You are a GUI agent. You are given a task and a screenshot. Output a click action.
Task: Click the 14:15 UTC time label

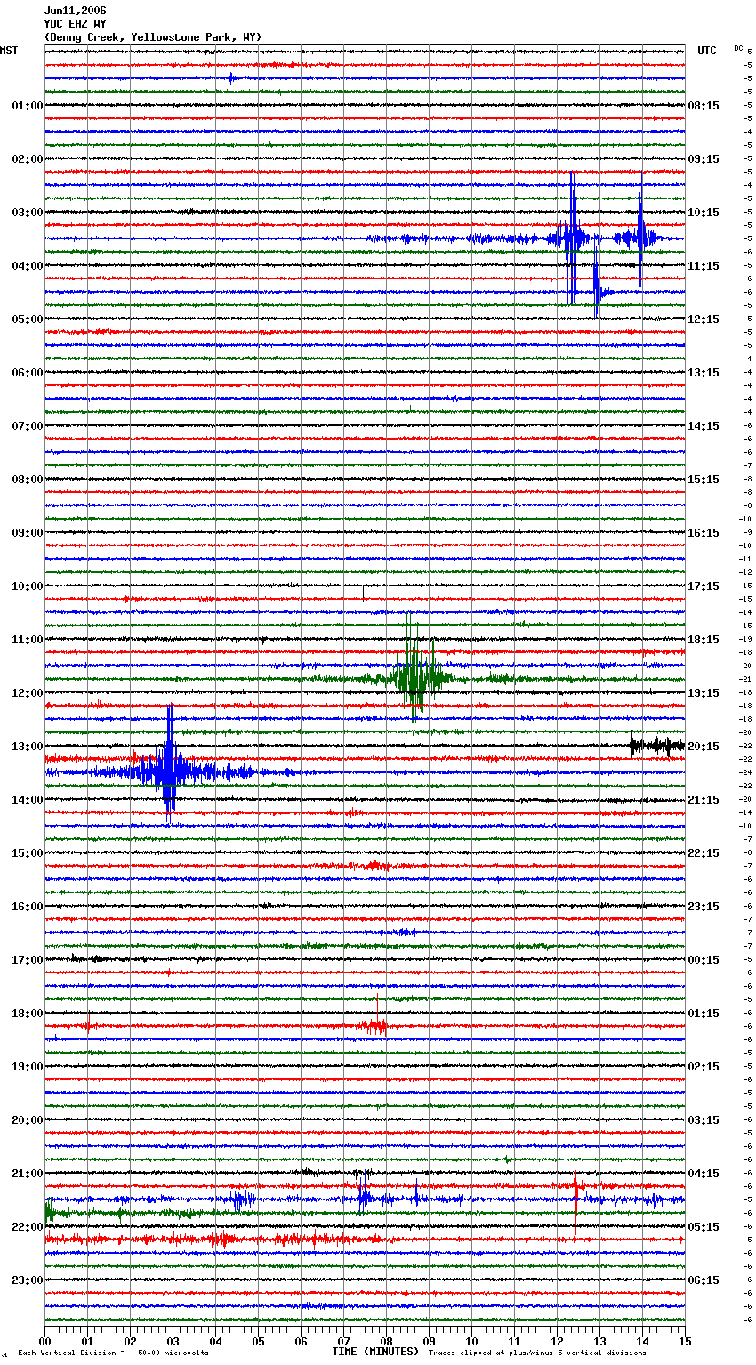pyautogui.click(x=704, y=426)
